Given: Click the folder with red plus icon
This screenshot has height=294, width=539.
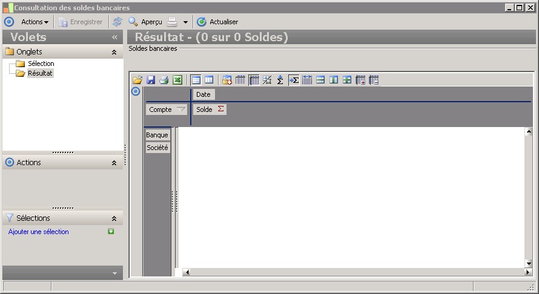Looking at the screenshot, I should [227, 80].
